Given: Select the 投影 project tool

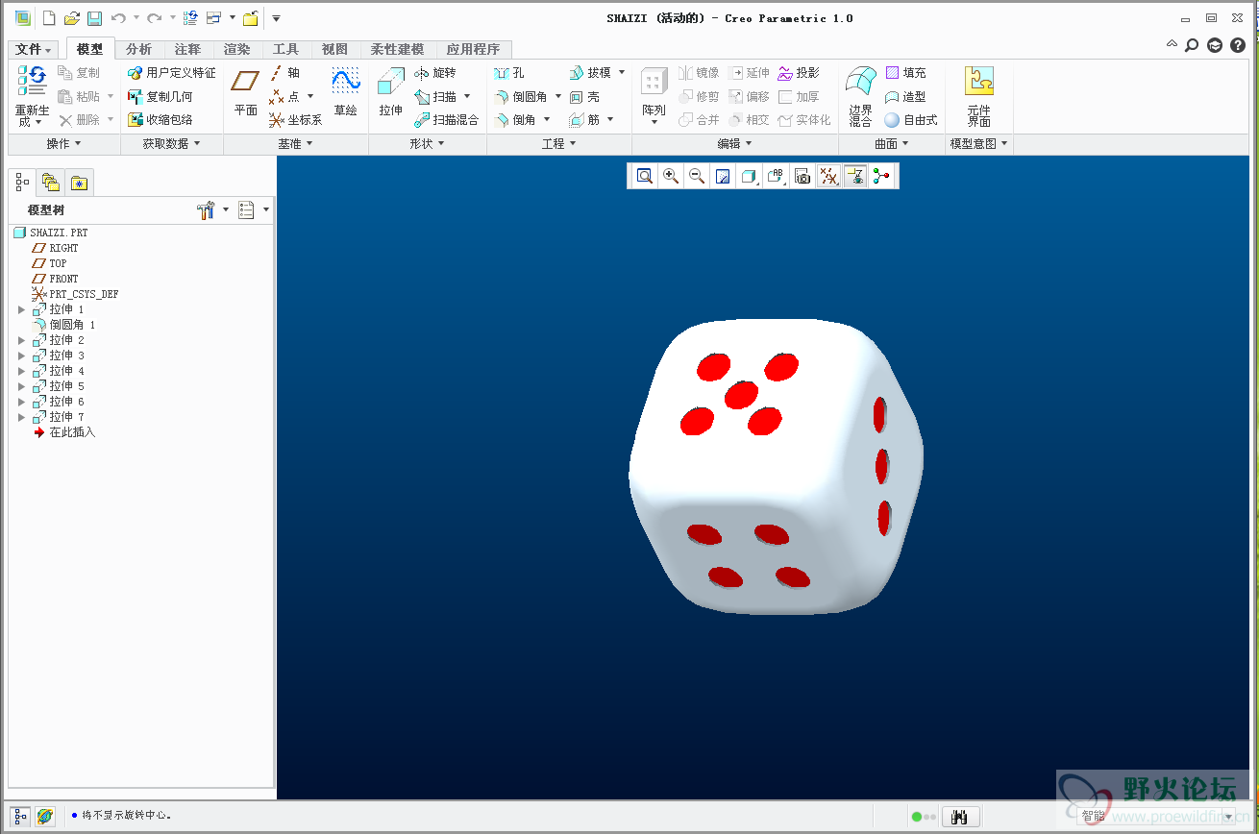Looking at the screenshot, I should point(799,73).
